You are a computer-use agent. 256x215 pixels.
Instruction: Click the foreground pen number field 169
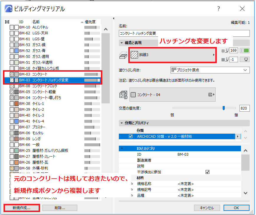click(x=234, y=51)
